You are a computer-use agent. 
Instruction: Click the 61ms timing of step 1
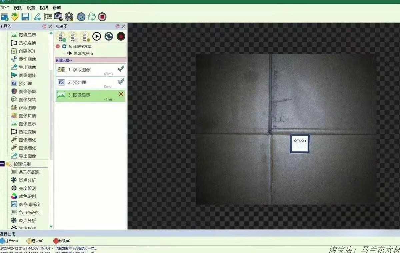109,74
